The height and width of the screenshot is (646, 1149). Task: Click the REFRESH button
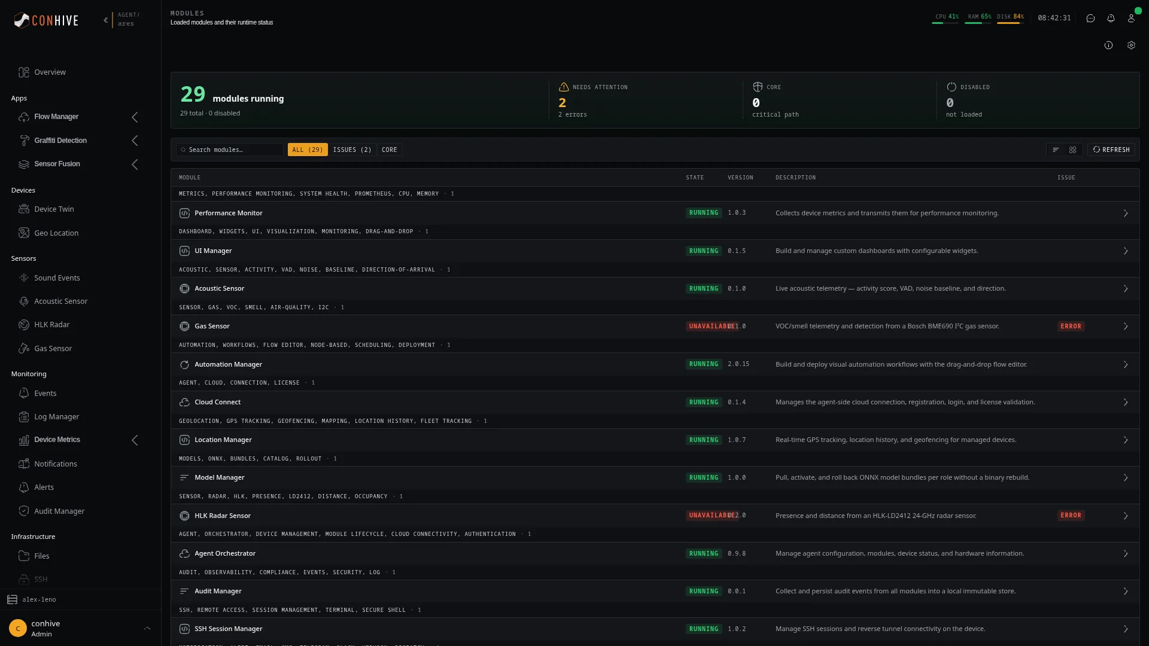(x=1111, y=150)
